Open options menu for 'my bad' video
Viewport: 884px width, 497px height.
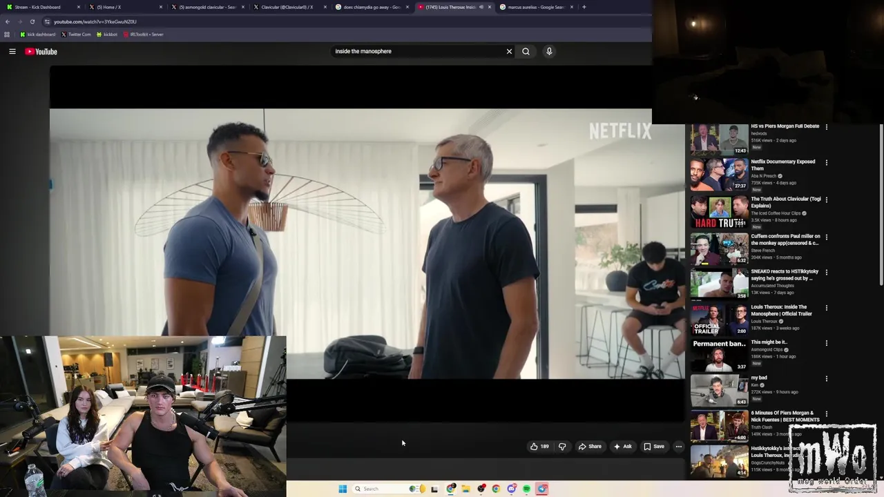[827, 379]
